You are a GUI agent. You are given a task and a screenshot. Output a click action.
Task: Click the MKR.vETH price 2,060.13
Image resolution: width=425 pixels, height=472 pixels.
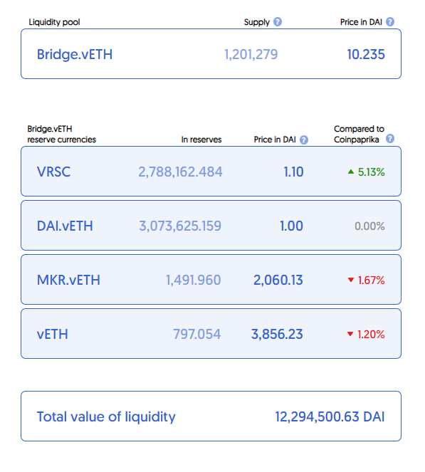click(278, 280)
